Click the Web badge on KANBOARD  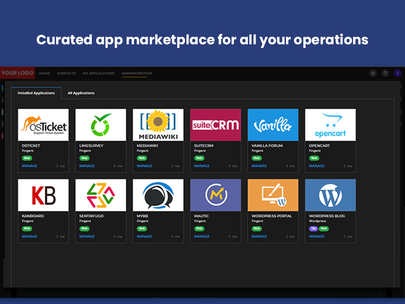click(x=27, y=228)
